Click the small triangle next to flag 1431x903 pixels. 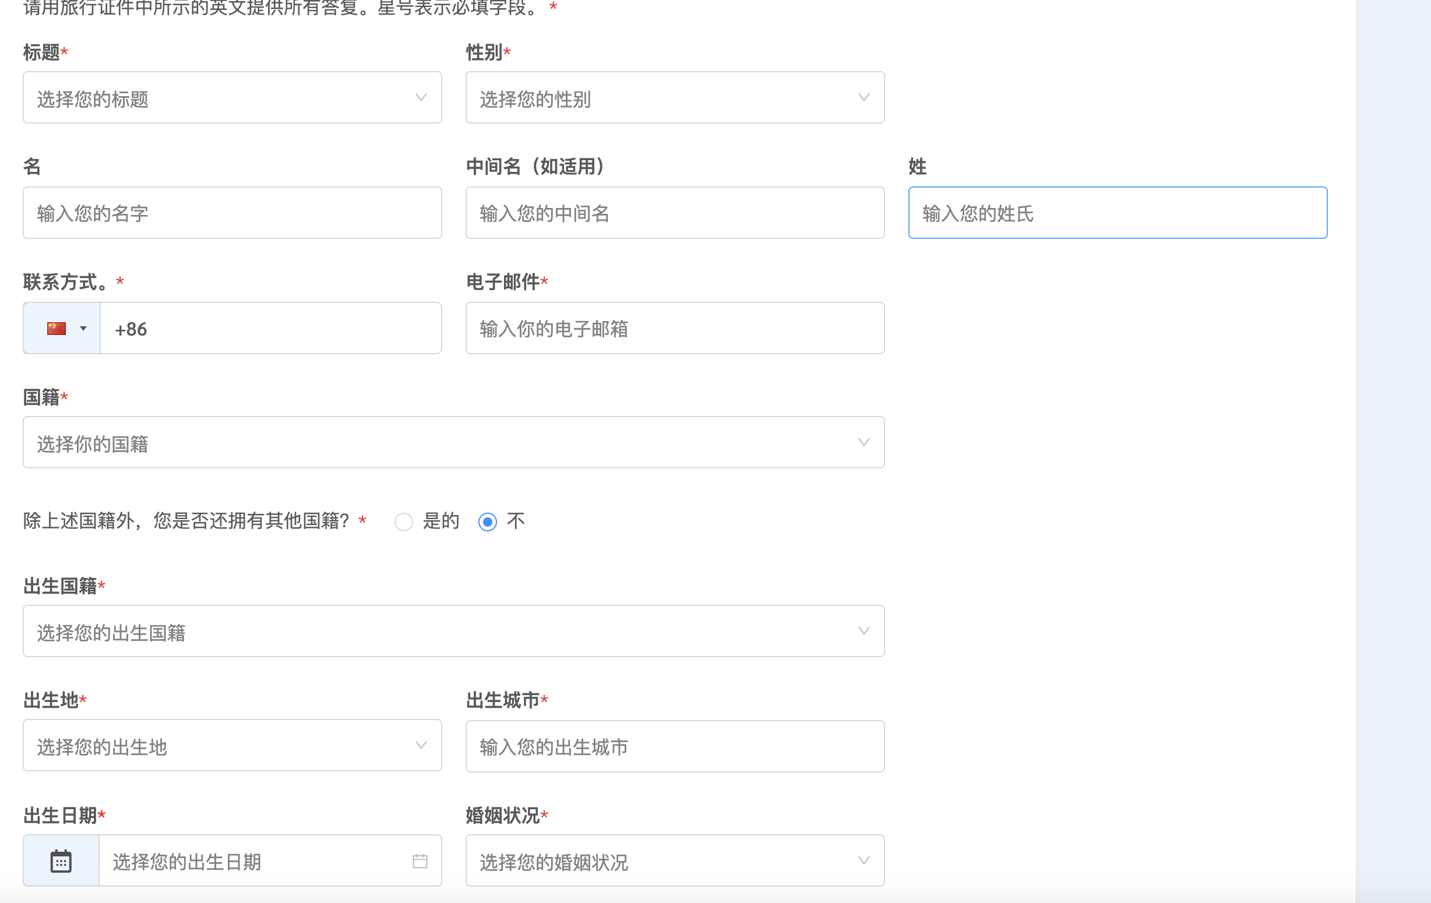(x=83, y=329)
